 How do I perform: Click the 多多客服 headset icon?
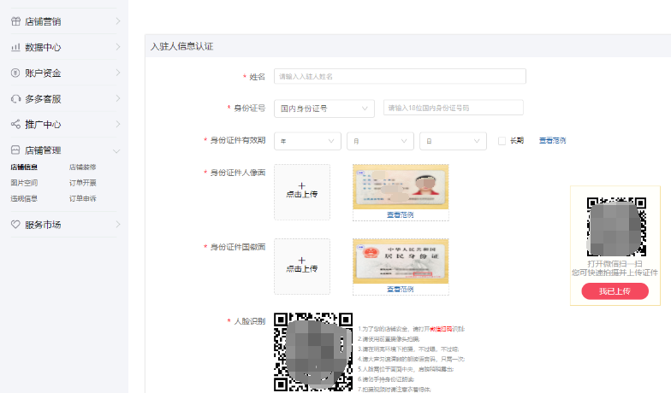click(15, 99)
